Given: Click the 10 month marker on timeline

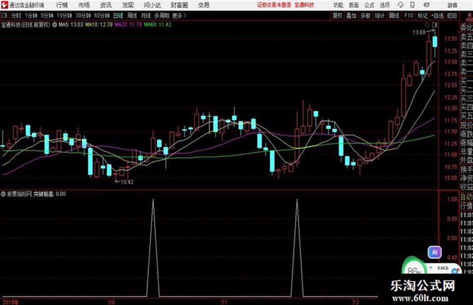Looking at the screenshot, I should 112,302.
